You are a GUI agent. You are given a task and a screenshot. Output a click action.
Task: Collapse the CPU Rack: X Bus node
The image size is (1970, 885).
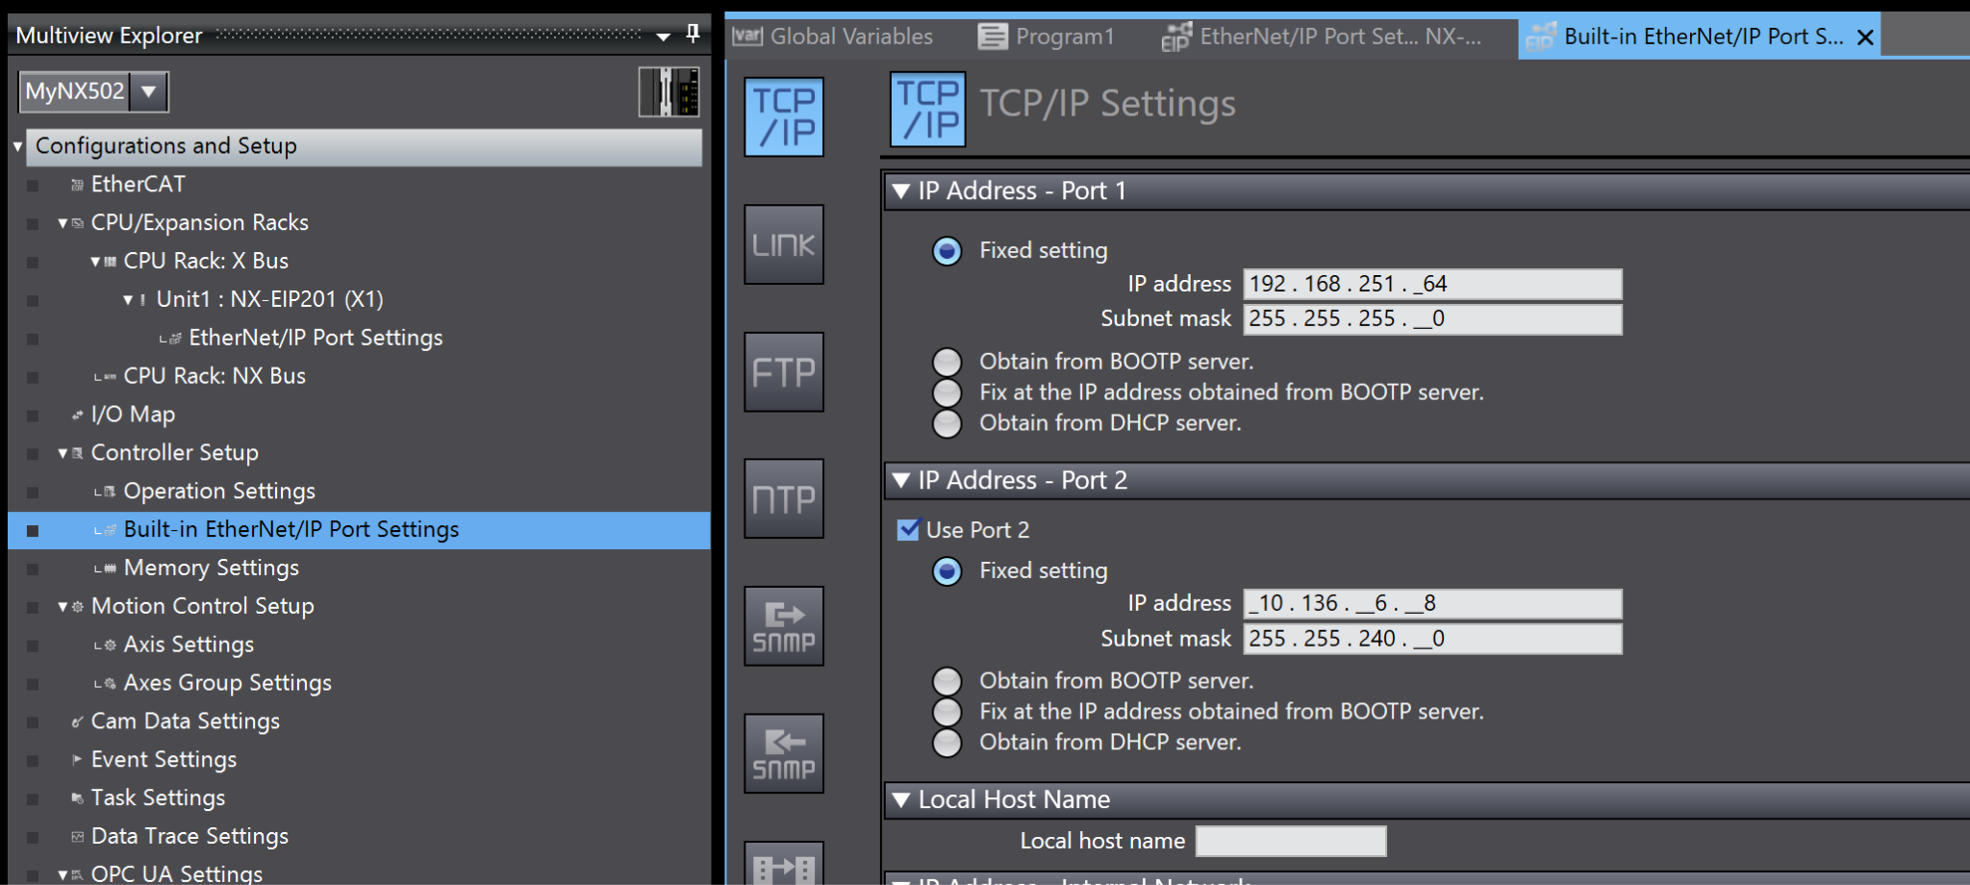(x=95, y=262)
